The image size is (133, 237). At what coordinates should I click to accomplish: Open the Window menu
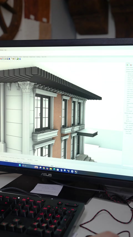point(2,50)
